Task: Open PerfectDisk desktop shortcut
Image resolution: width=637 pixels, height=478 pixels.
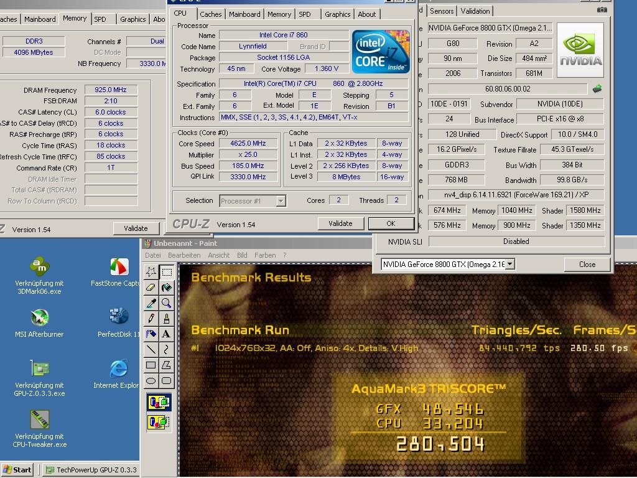Action: coord(118,323)
